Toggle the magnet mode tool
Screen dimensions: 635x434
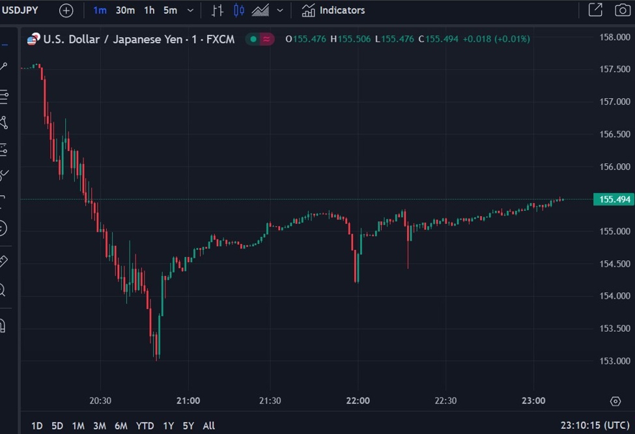tap(3, 325)
